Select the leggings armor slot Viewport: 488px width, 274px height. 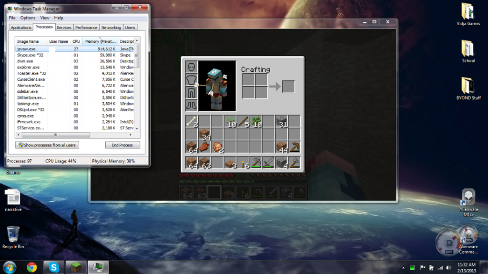pos(192,92)
